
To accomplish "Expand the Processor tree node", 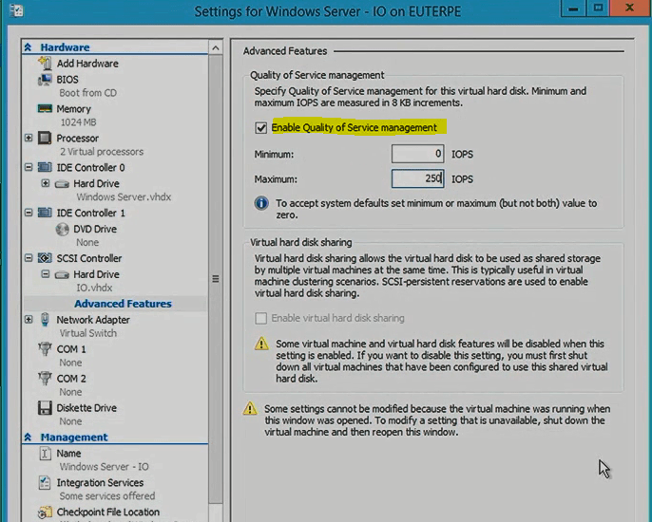I will pyautogui.click(x=29, y=138).
